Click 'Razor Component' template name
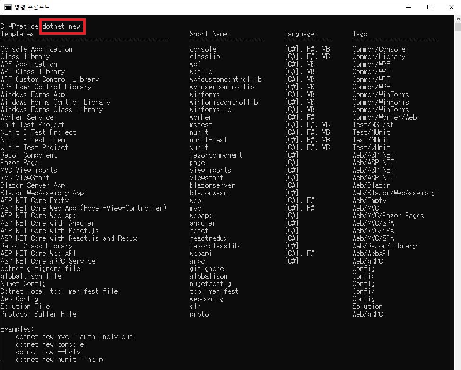This screenshot has width=461, height=370. coord(29,155)
